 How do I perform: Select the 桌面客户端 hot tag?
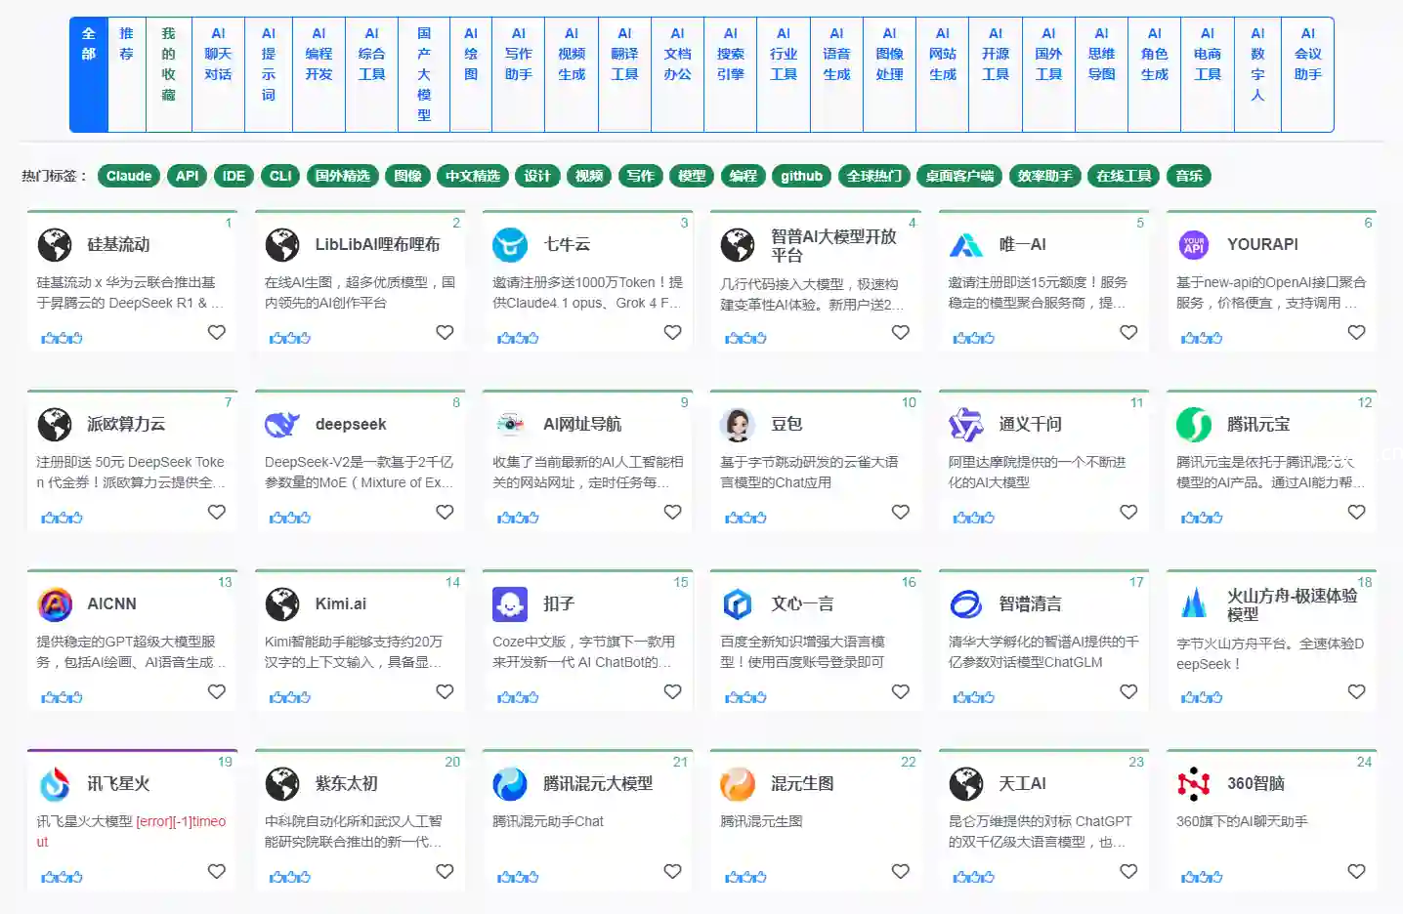point(959,177)
